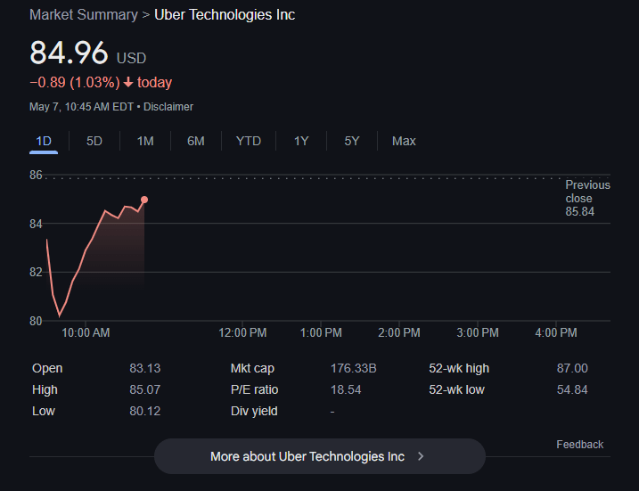The width and height of the screenshot is (639, 491).
Task: Click the USD currency label
Action: tap(131, 58)
